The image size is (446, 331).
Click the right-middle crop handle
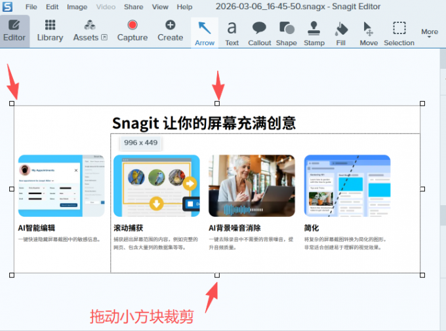point(422,189)
